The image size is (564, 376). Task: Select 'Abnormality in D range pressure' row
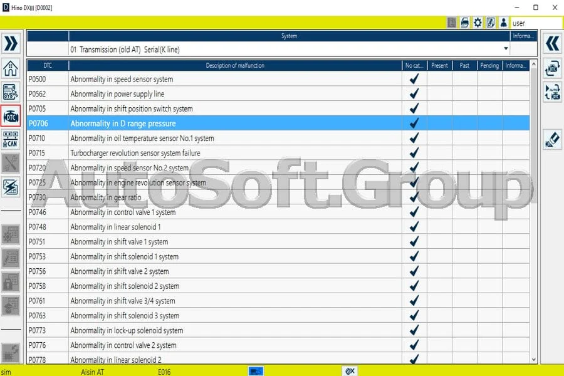click(278, 123)
